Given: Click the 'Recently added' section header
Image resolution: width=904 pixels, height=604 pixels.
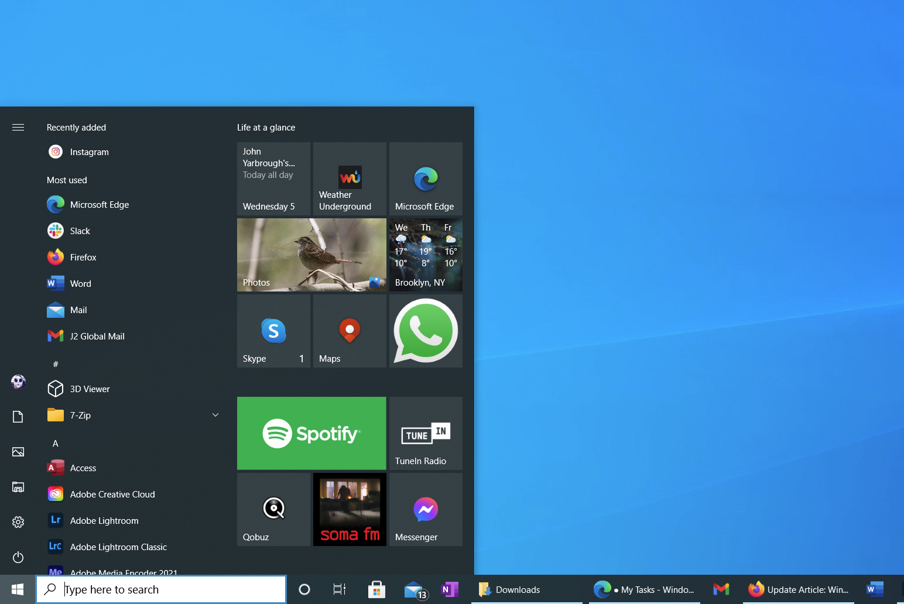Looking at the screenshot, I should 76,128.
